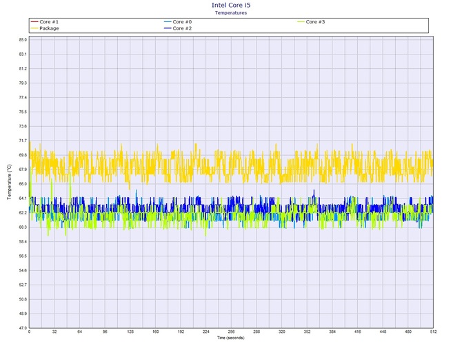This screenshot has height=346, width=462.
Task: Click the 47.0 y-axis value
Action: (23, 328)
